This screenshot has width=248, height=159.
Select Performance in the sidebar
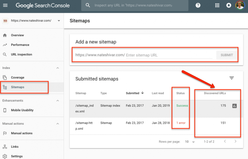(20, 45)
